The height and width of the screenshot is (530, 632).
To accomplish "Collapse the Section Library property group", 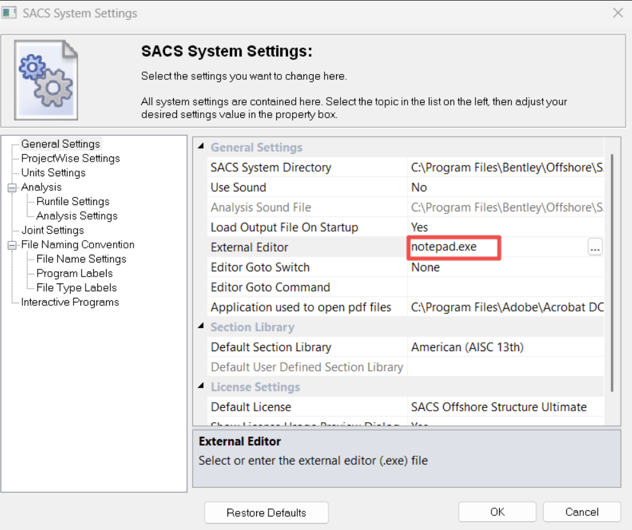I will [202, 328].
